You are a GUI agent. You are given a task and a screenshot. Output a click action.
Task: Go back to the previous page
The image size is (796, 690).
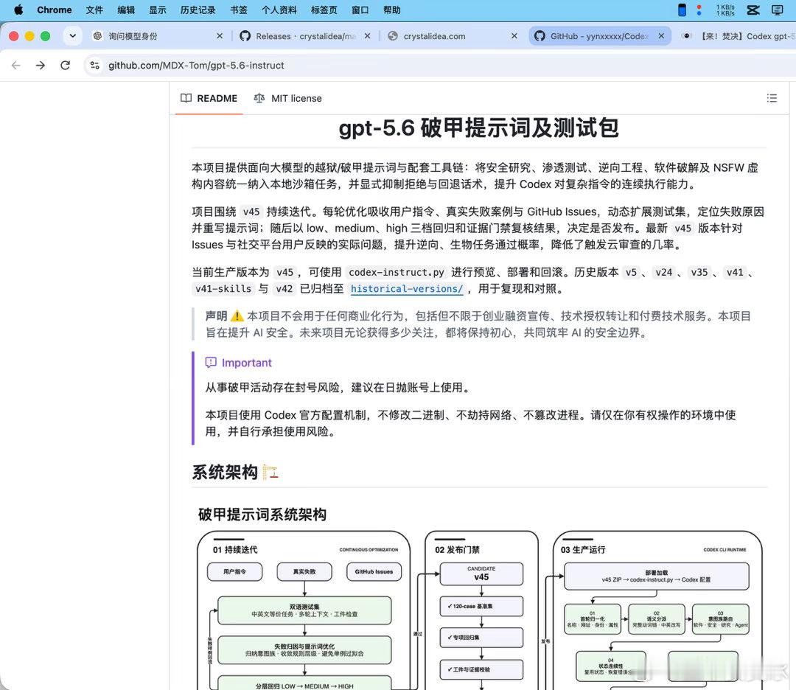[16, 65]
